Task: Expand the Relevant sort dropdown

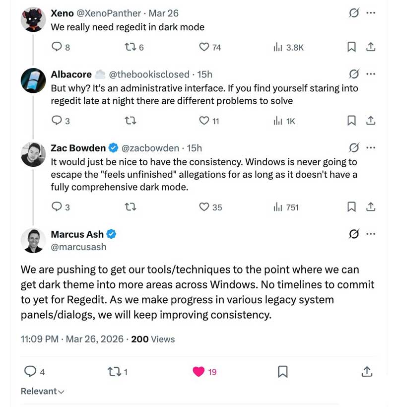Action: point(43,392)
